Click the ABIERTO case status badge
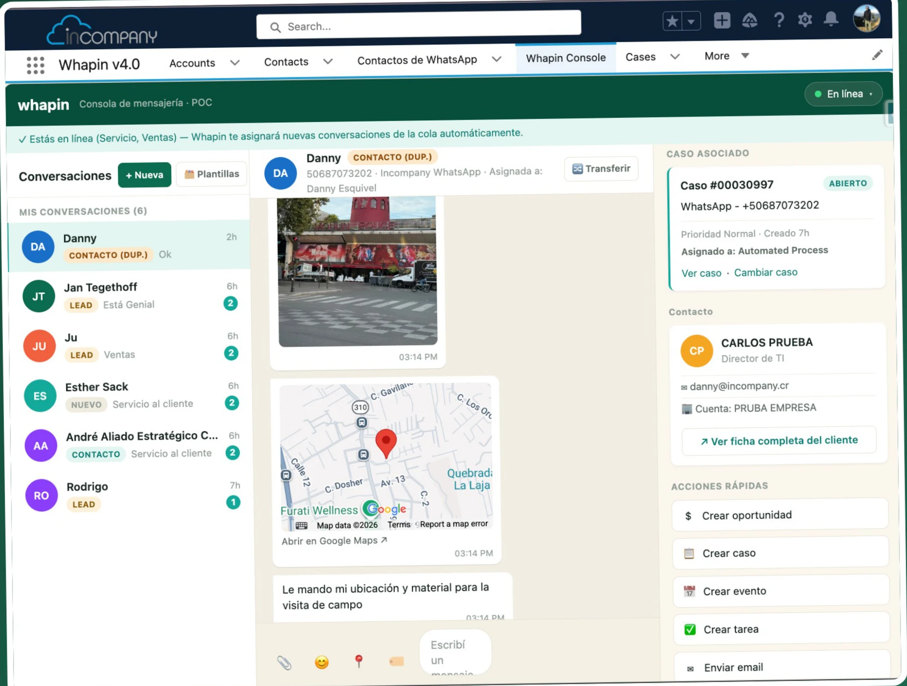907x686 pixels. 848,183
